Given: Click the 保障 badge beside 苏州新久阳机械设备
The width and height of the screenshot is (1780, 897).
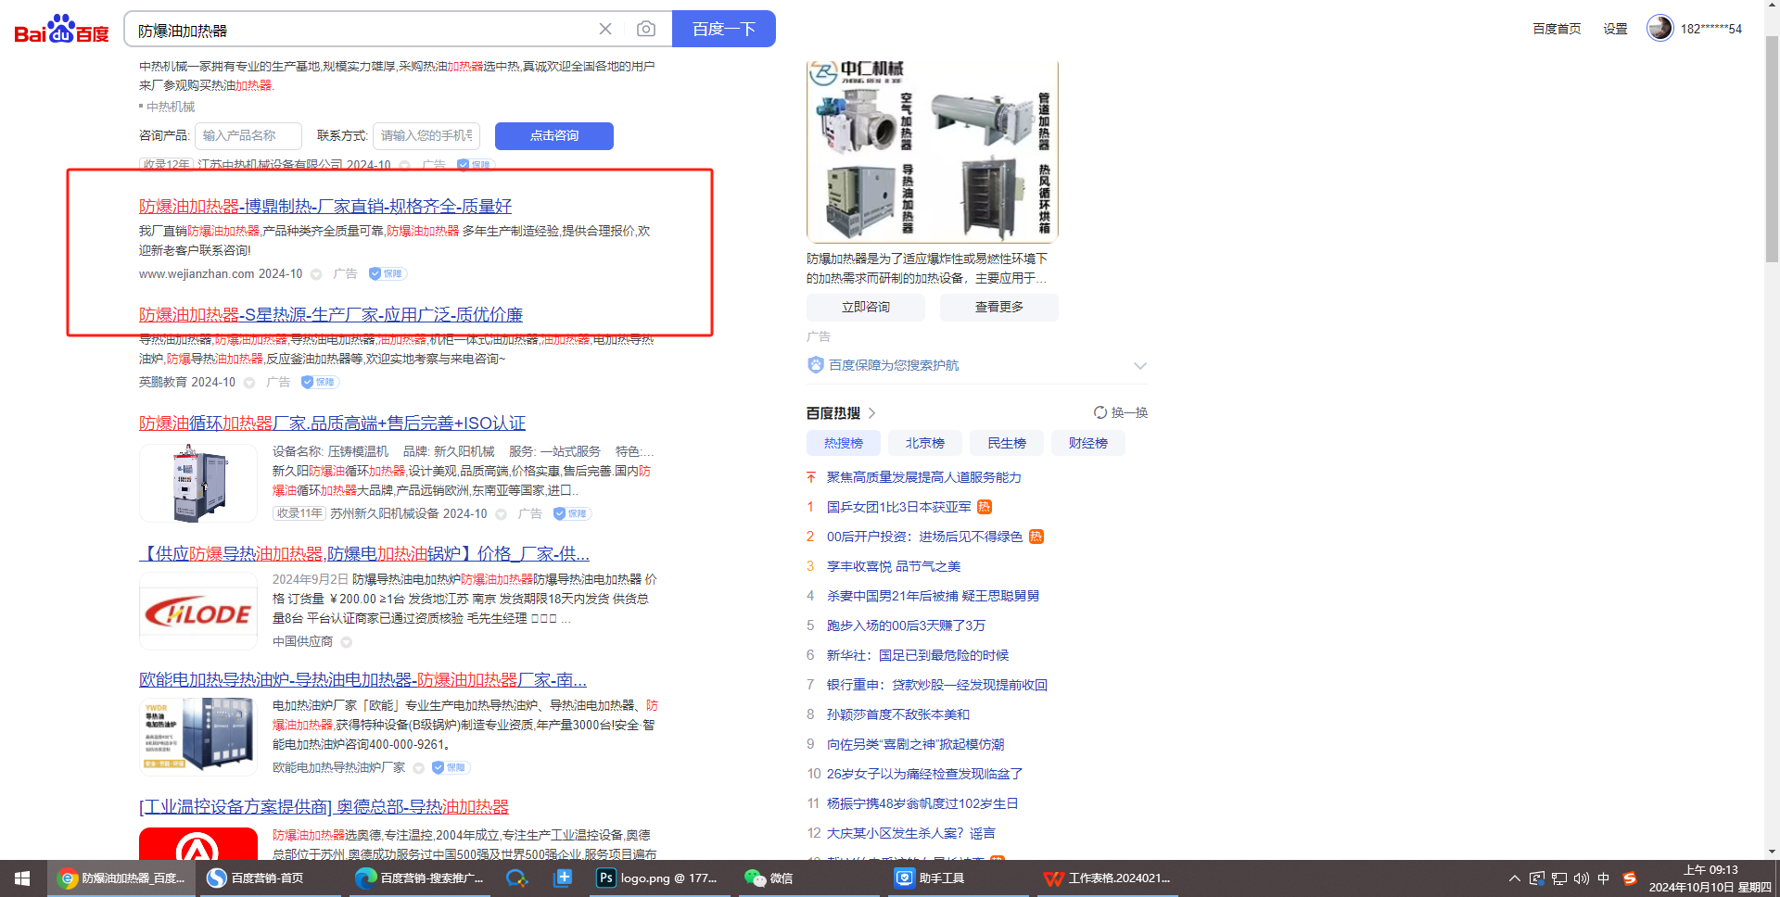Looking at the screenshot, I should (x=572, y=513).
